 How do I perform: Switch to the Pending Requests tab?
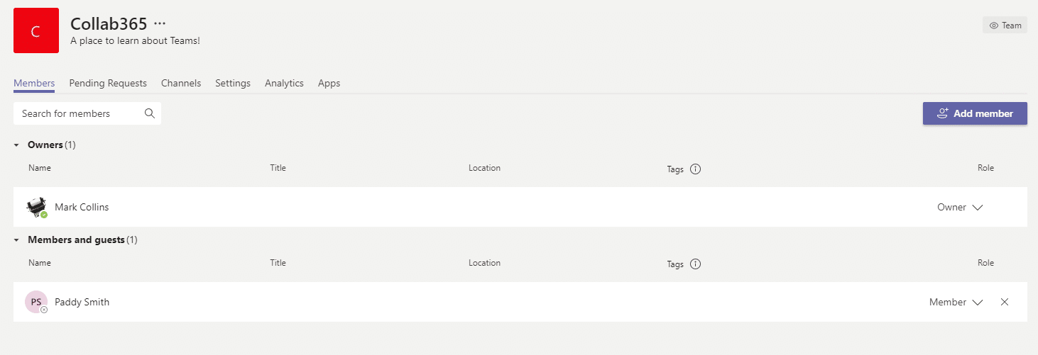[108, 84]
